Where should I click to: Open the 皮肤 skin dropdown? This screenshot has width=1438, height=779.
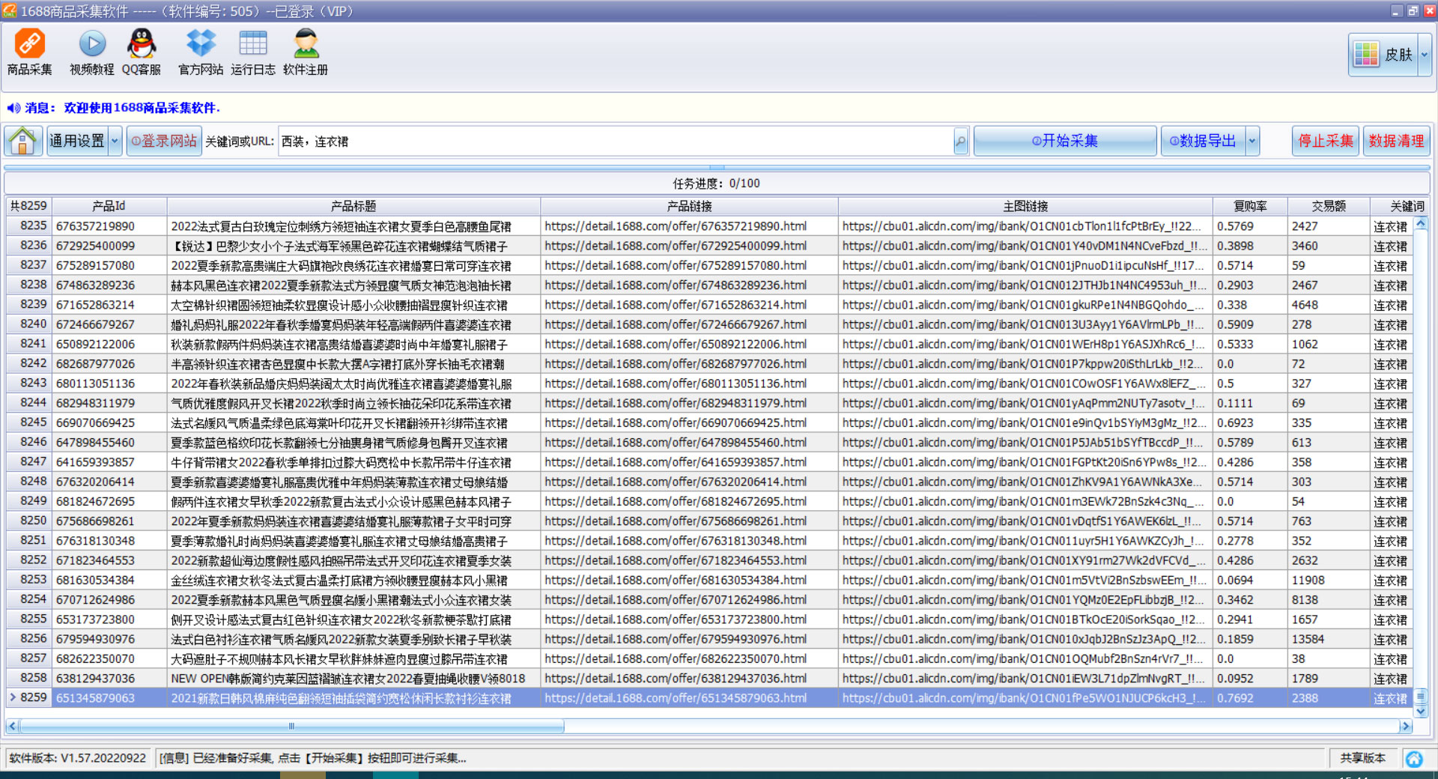pyautogui.click(x=1424, y=55)
